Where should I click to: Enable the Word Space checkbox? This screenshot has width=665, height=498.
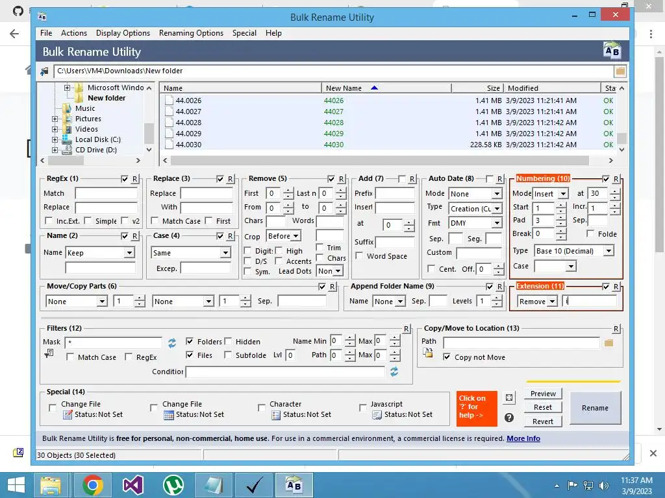coord(359,256)
